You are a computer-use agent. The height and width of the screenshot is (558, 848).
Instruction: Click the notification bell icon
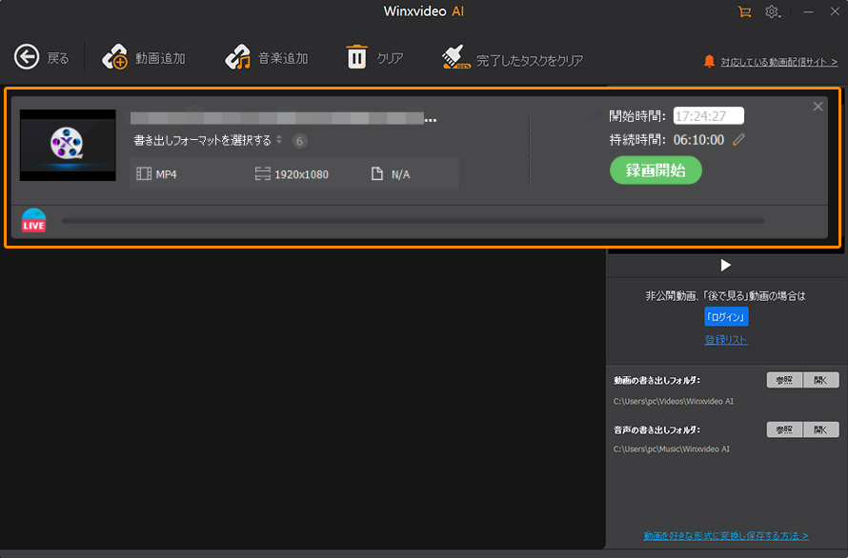coord(709,60)
